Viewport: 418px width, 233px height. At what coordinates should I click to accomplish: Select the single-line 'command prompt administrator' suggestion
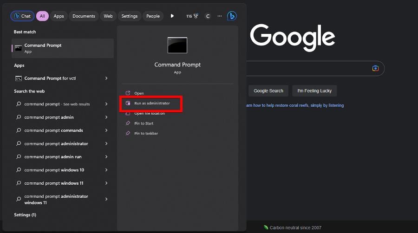(x=63, y=143)
